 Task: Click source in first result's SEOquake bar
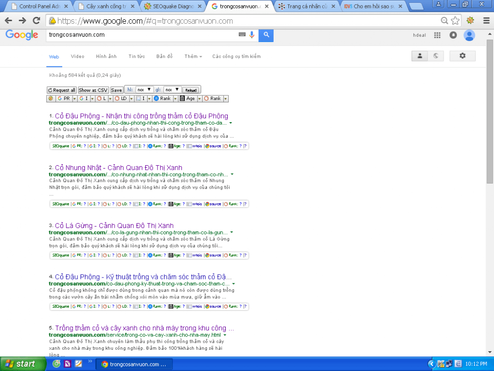213,146
